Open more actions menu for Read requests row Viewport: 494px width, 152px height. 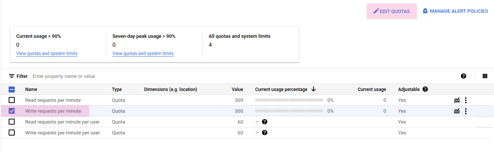coord(466,100)
